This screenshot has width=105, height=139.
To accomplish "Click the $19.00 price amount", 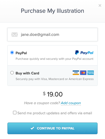I will (x=53, y=94).
